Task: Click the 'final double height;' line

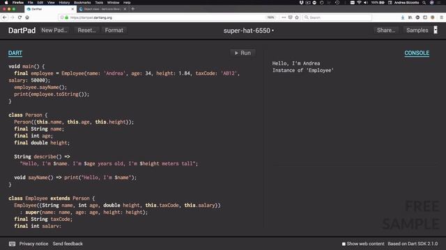Action: coord(42,143)
